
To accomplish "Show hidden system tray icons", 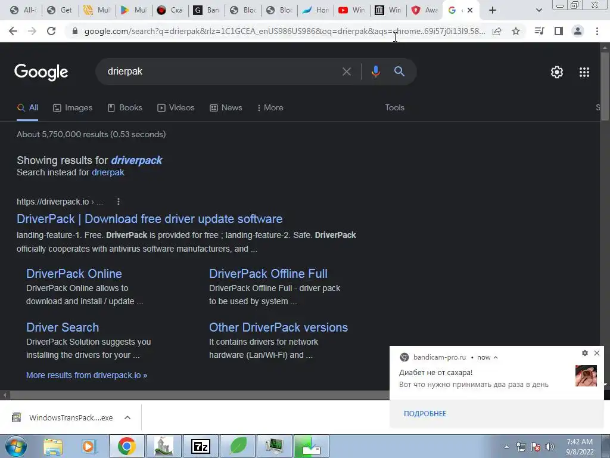I will tap(506, 447).
